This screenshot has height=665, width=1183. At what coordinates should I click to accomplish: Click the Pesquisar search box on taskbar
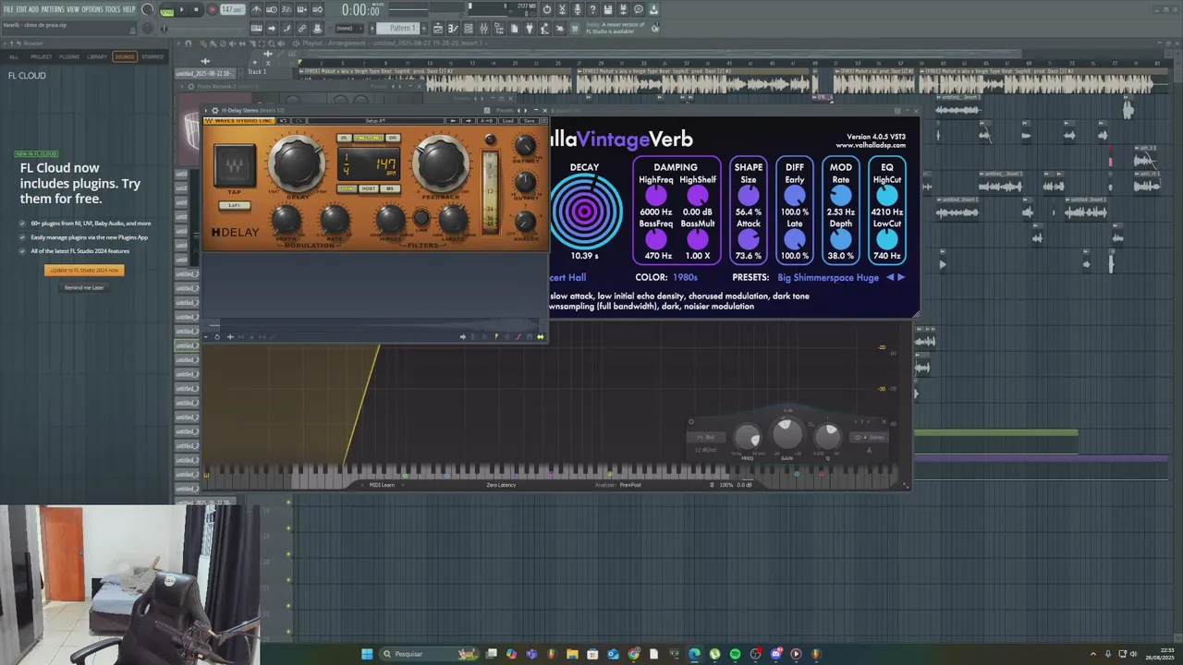[429, 654]
